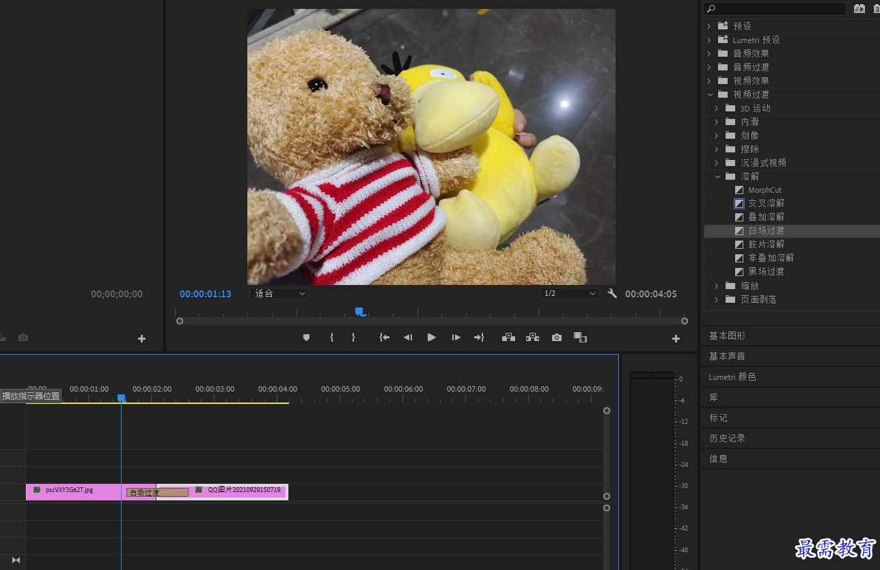Go to Out point button
The width and height of the screenshot is (880, 570).
pyautogui.click(x=479, y=338)
